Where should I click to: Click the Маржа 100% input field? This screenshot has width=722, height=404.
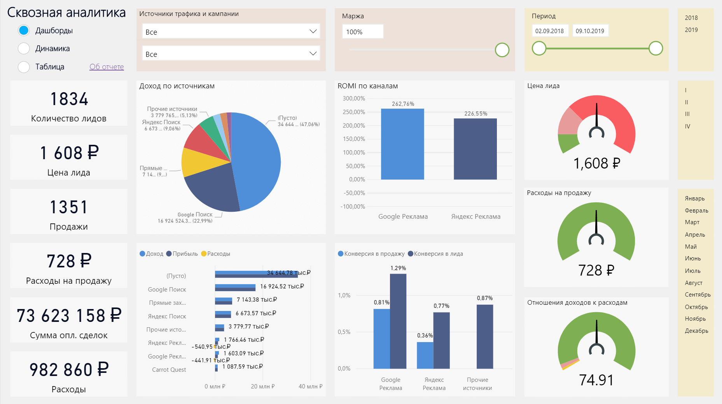click(x=362, y=32)
